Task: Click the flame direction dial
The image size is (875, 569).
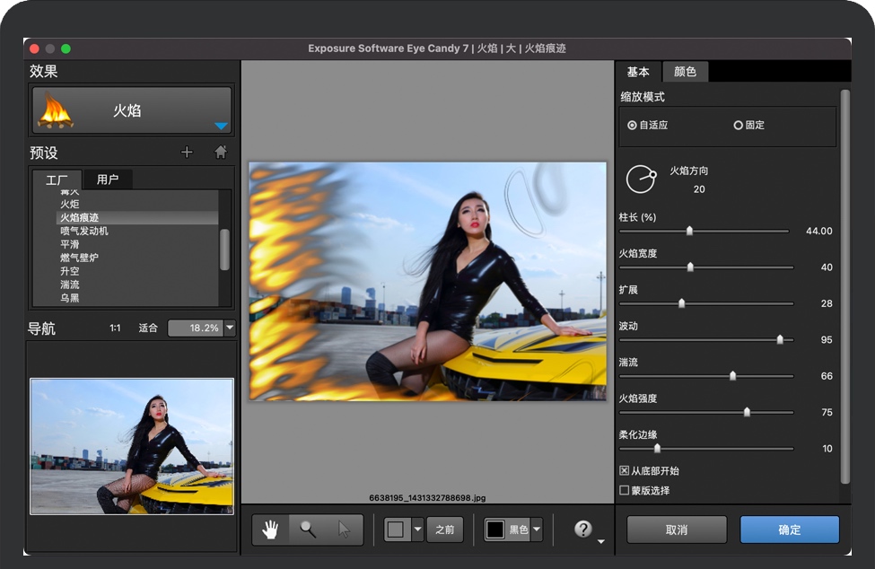Action: 641,179
